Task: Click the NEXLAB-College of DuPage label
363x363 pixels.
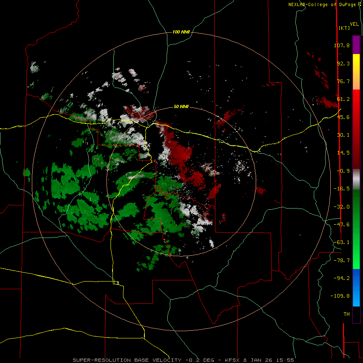Action: (322, 4)
